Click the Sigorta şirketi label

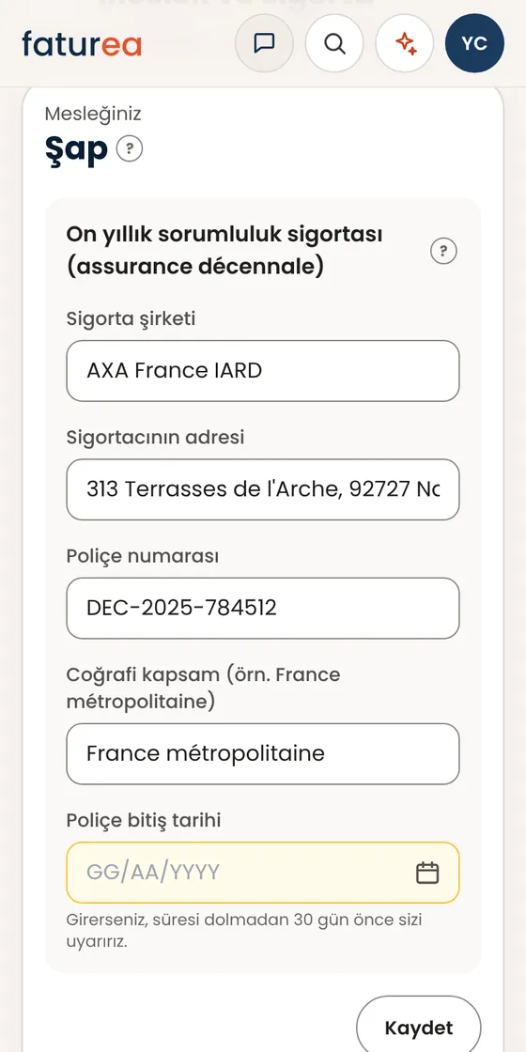(131, 318)
